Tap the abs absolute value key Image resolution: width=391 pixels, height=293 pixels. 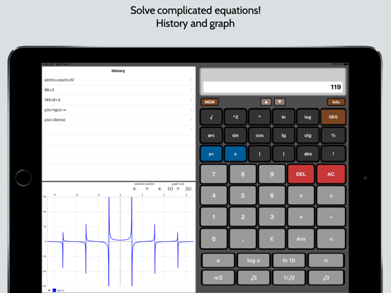(307, 154)
